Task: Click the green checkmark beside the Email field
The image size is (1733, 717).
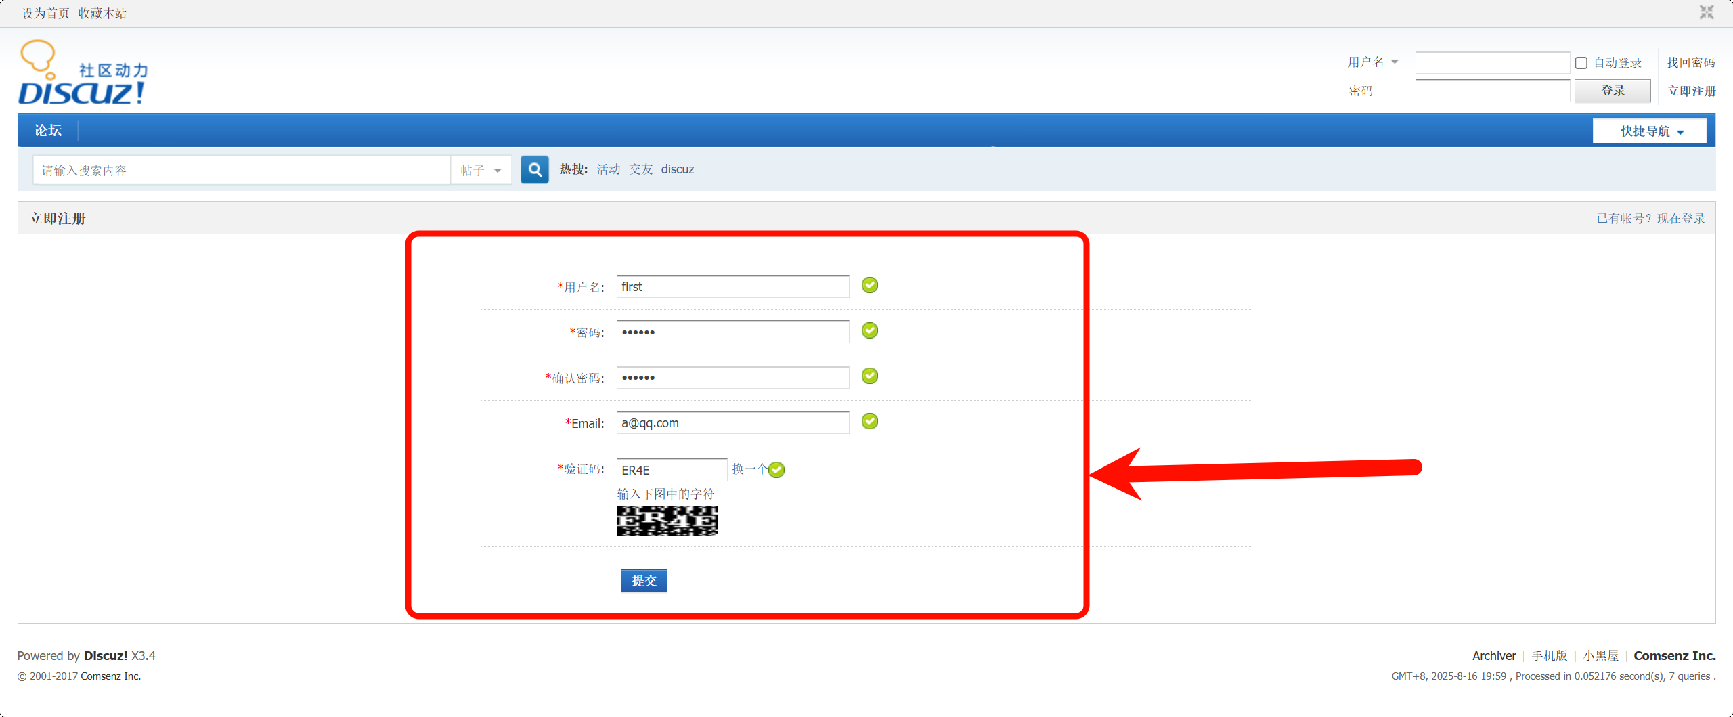Action: (x=869, y=421)
